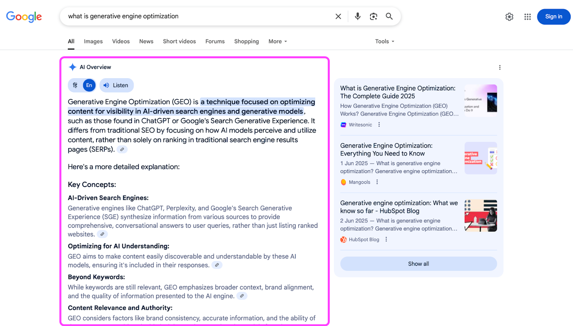The height and width of the screenshot is (326, 573).
Task: Open the News tab
Action: pyautogui.click(x=146, y=41)
